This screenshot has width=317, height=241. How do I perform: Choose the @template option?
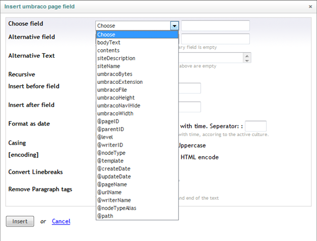pos(137,161)
